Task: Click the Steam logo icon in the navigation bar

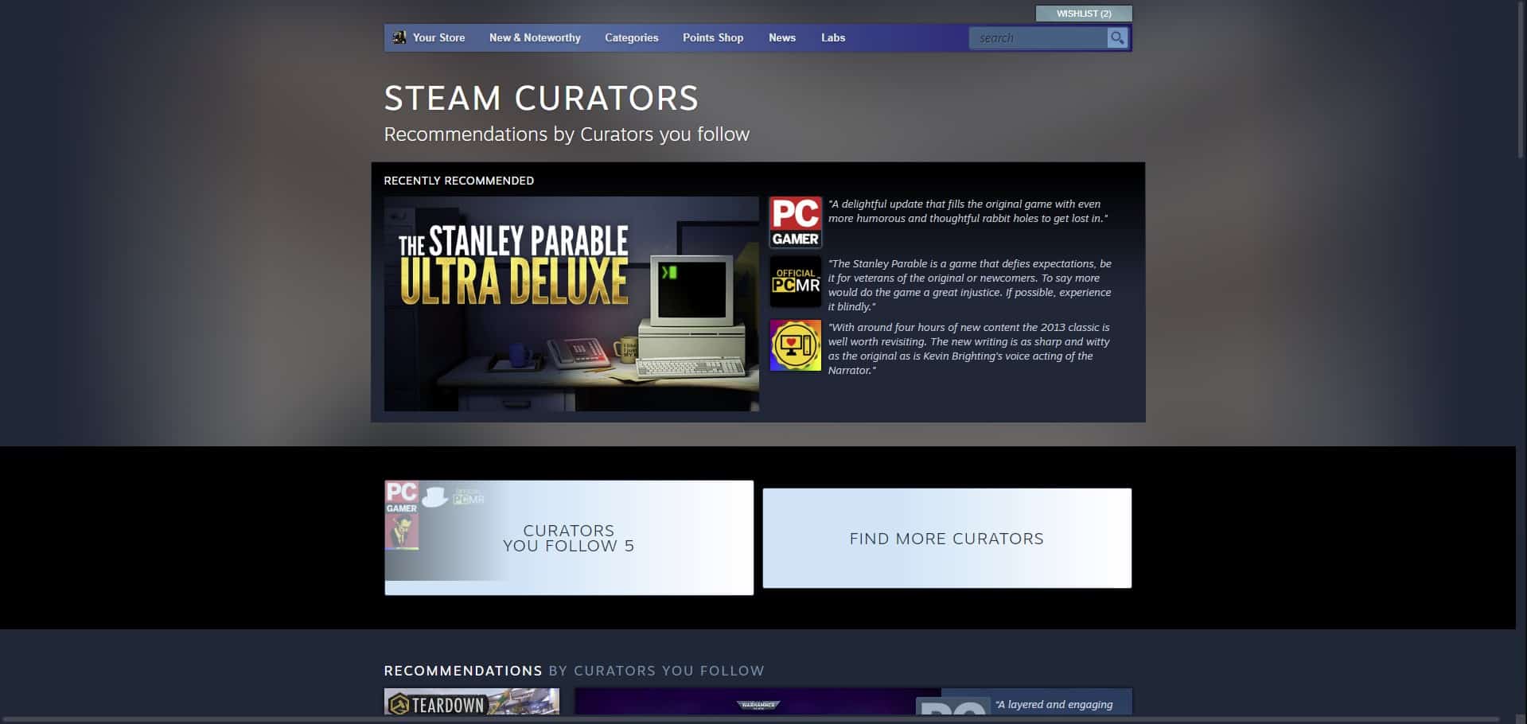Action: 400,37
